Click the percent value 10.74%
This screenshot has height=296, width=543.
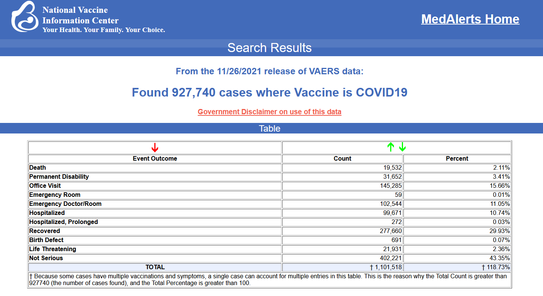[x=500, y=213]
